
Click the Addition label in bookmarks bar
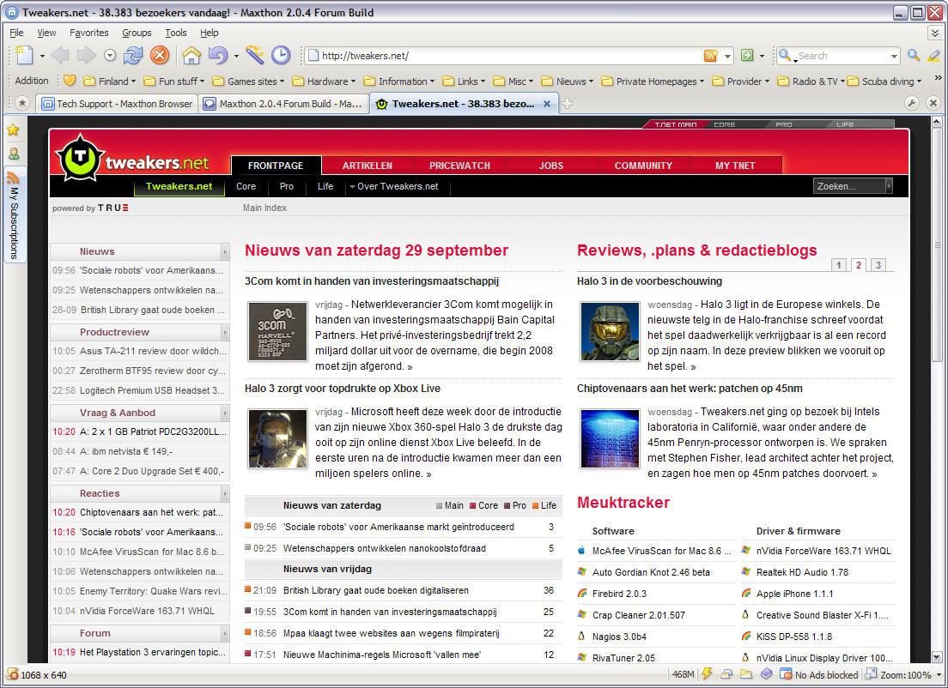tap(32, 81)
